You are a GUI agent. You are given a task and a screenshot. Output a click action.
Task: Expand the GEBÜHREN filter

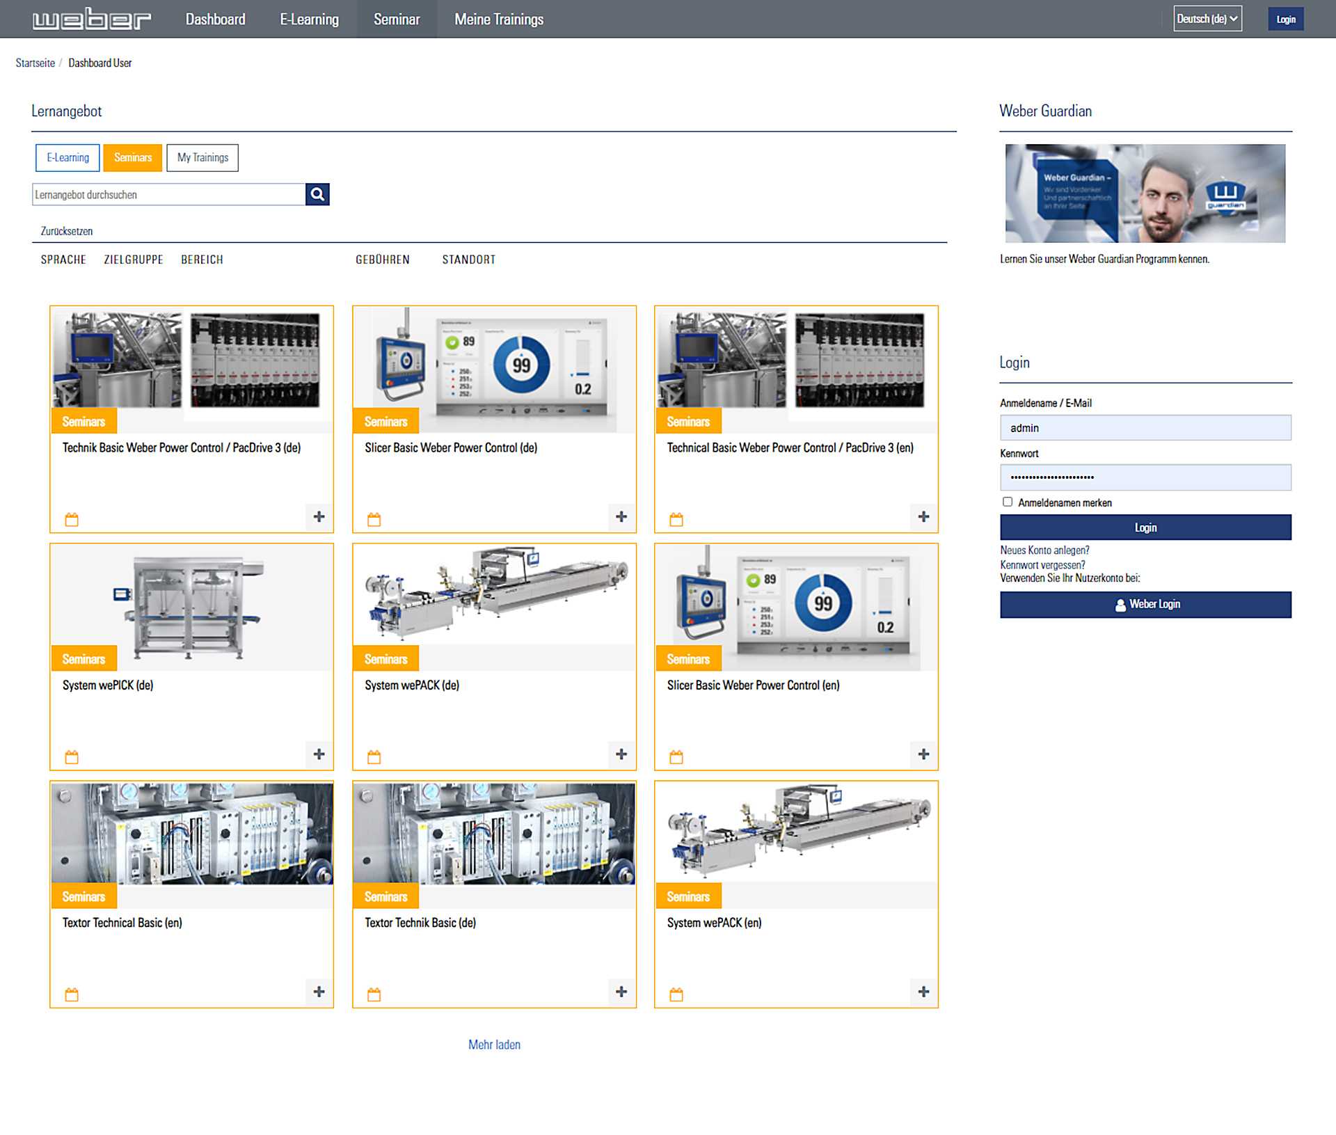point(383,260)
